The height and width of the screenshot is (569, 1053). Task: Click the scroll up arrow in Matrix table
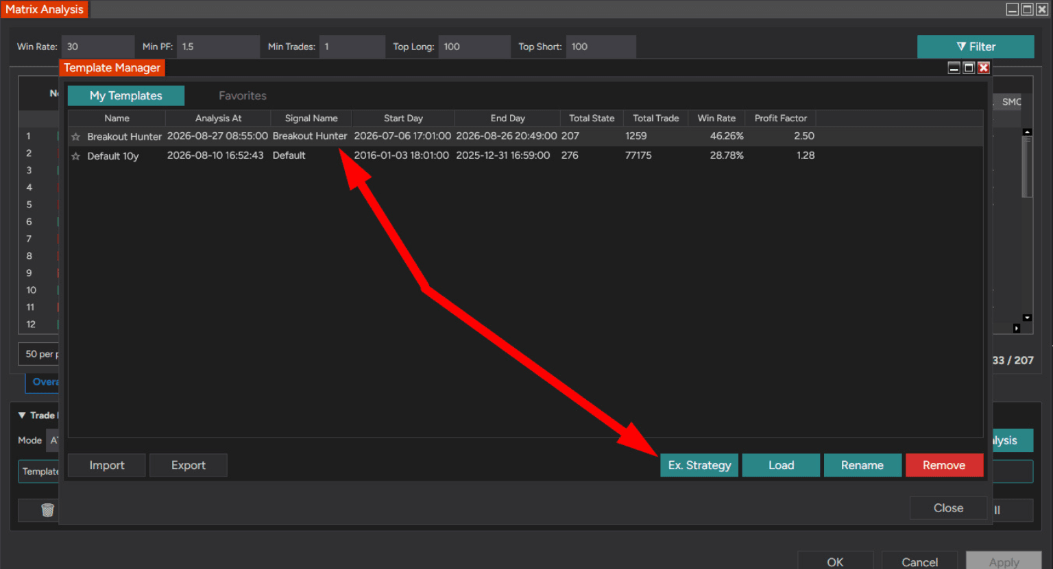tap(1027, 131)
